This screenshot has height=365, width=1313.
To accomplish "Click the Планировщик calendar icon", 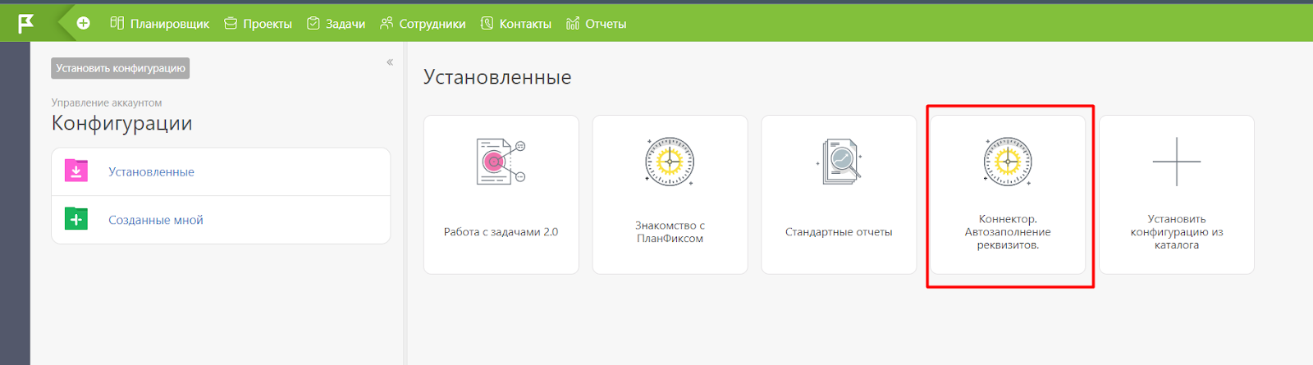I will point(117,23).
